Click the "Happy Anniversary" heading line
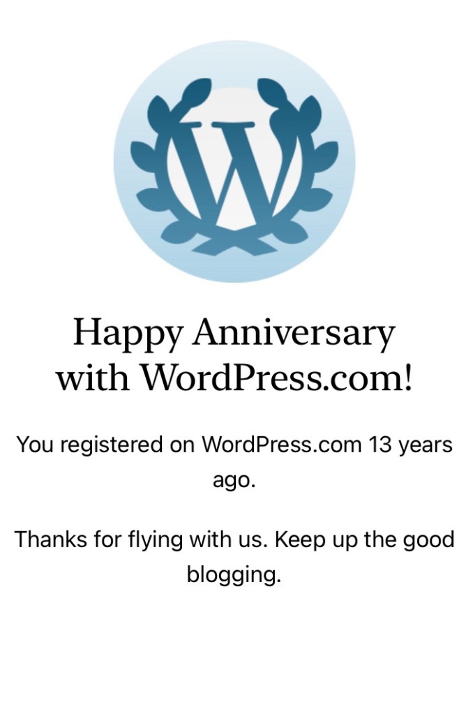Image resolution: width=473 pixels, height=714 pixels. tap(234, 332)
